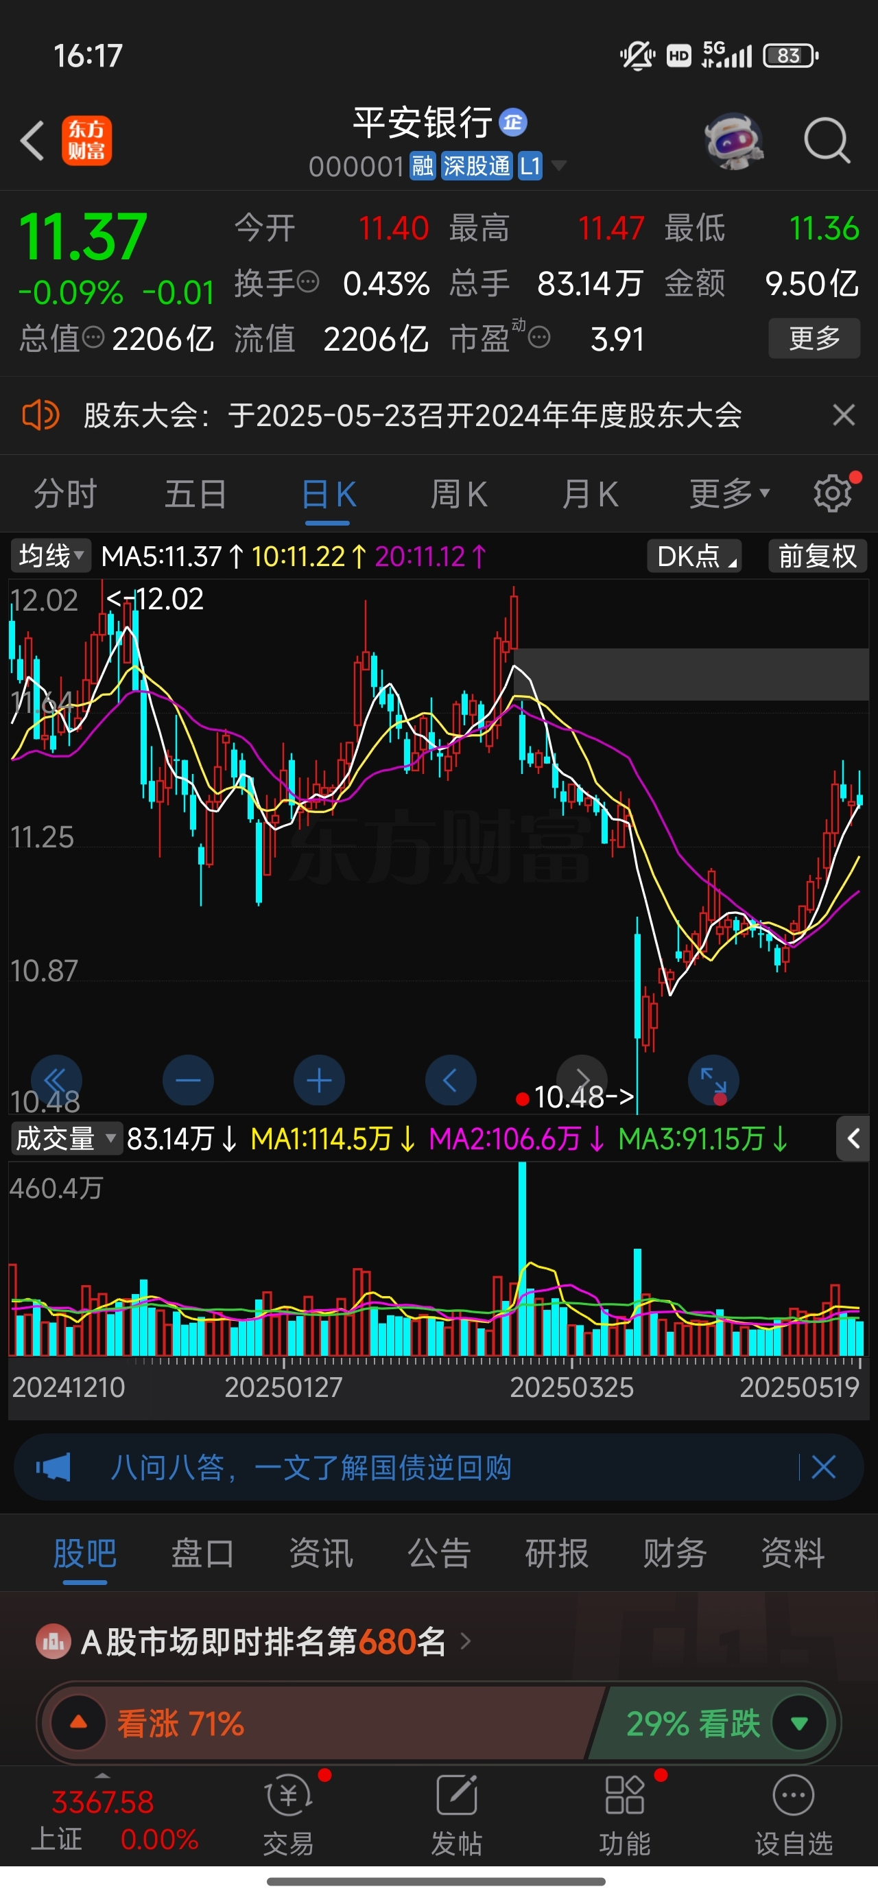
Task: Tap the 深股通 tag
Action: (476, 166)
